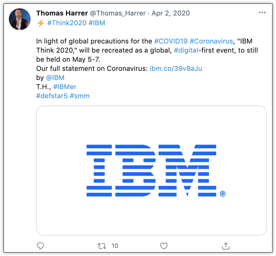Open the three-dot more options menu
This screenshot has width=276, height=256.
[262, 13]
